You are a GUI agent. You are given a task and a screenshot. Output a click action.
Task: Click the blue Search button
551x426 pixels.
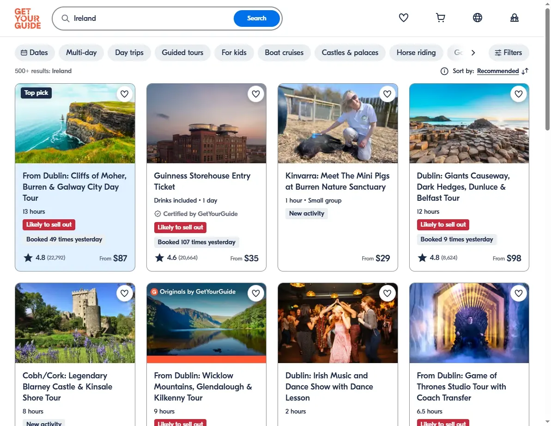point(256,19)
